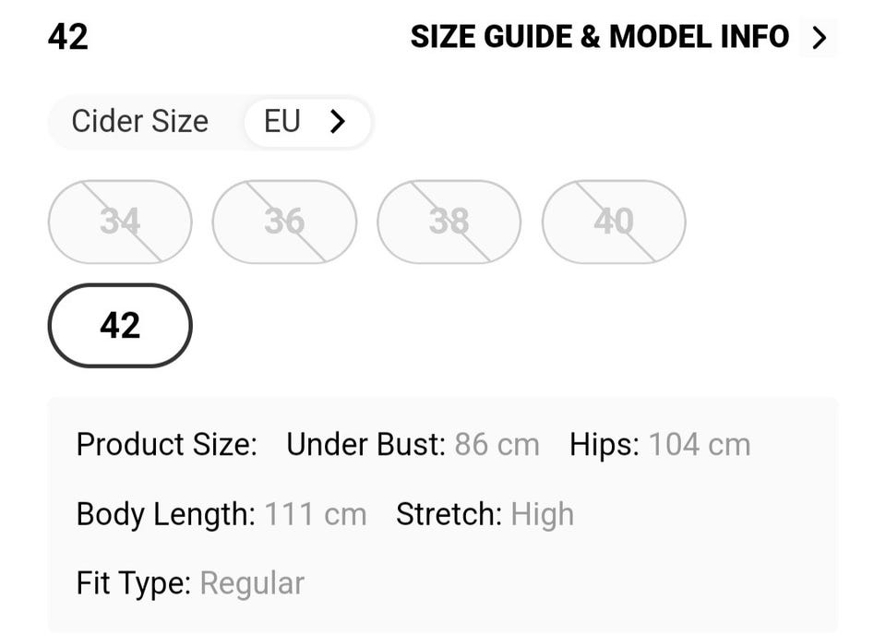Click the Under Bust label
Image resolution: width=886 pixels, height=636 pixels.
click(366, 445)
